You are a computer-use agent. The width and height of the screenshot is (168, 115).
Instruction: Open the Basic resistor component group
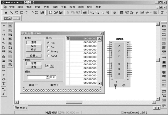pyautogui.click(x=4, y=30)
